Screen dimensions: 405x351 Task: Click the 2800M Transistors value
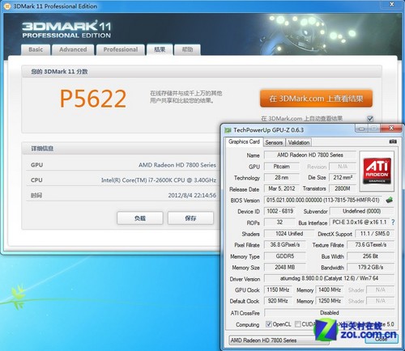(343, 188)
